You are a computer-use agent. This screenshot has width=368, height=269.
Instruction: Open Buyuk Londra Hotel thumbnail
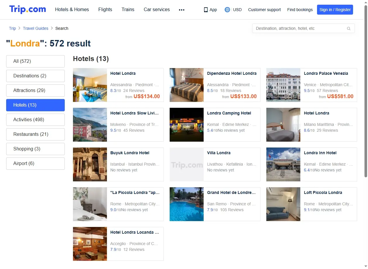90,164
